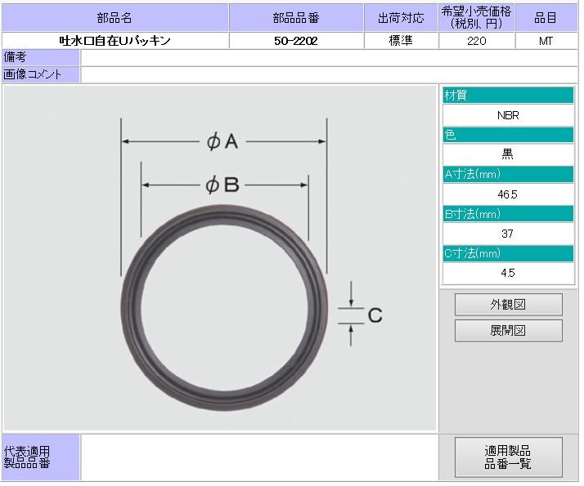Image resolution: width=584 pixels, height=486 pixels.
Task: Click the 外観図 button
Action: coord(508,305)
